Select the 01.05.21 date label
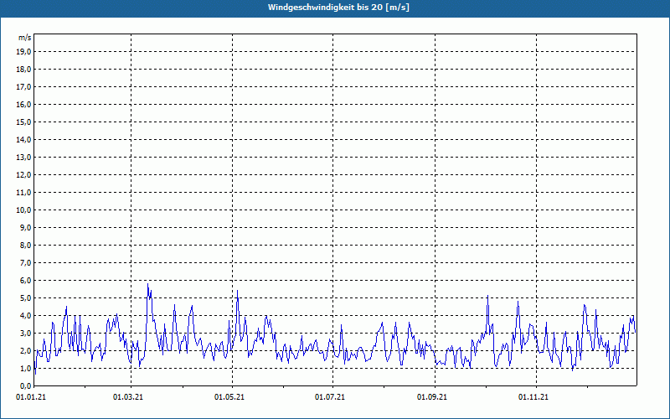The image size is (670, 419). pos(229,397)
